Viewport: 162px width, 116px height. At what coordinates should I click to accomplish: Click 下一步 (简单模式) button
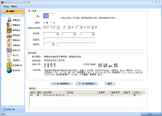[x=87, y=84]
